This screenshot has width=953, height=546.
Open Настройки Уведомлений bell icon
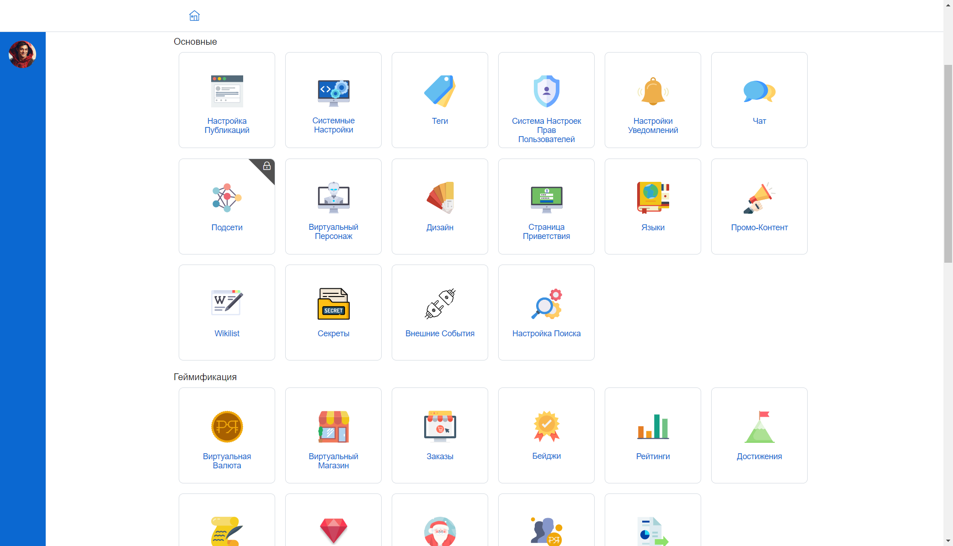coord(653,91)
